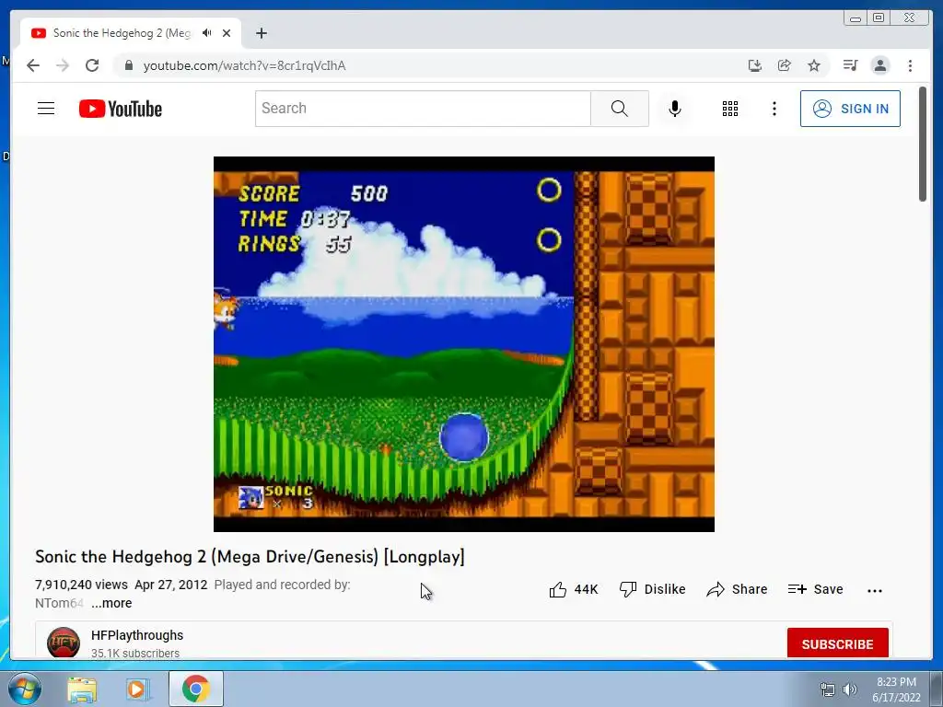Image resolution: width=943 pixels, height=707 pixels.
Task: Click the browser forward arrow
Action: click(63, 65)
